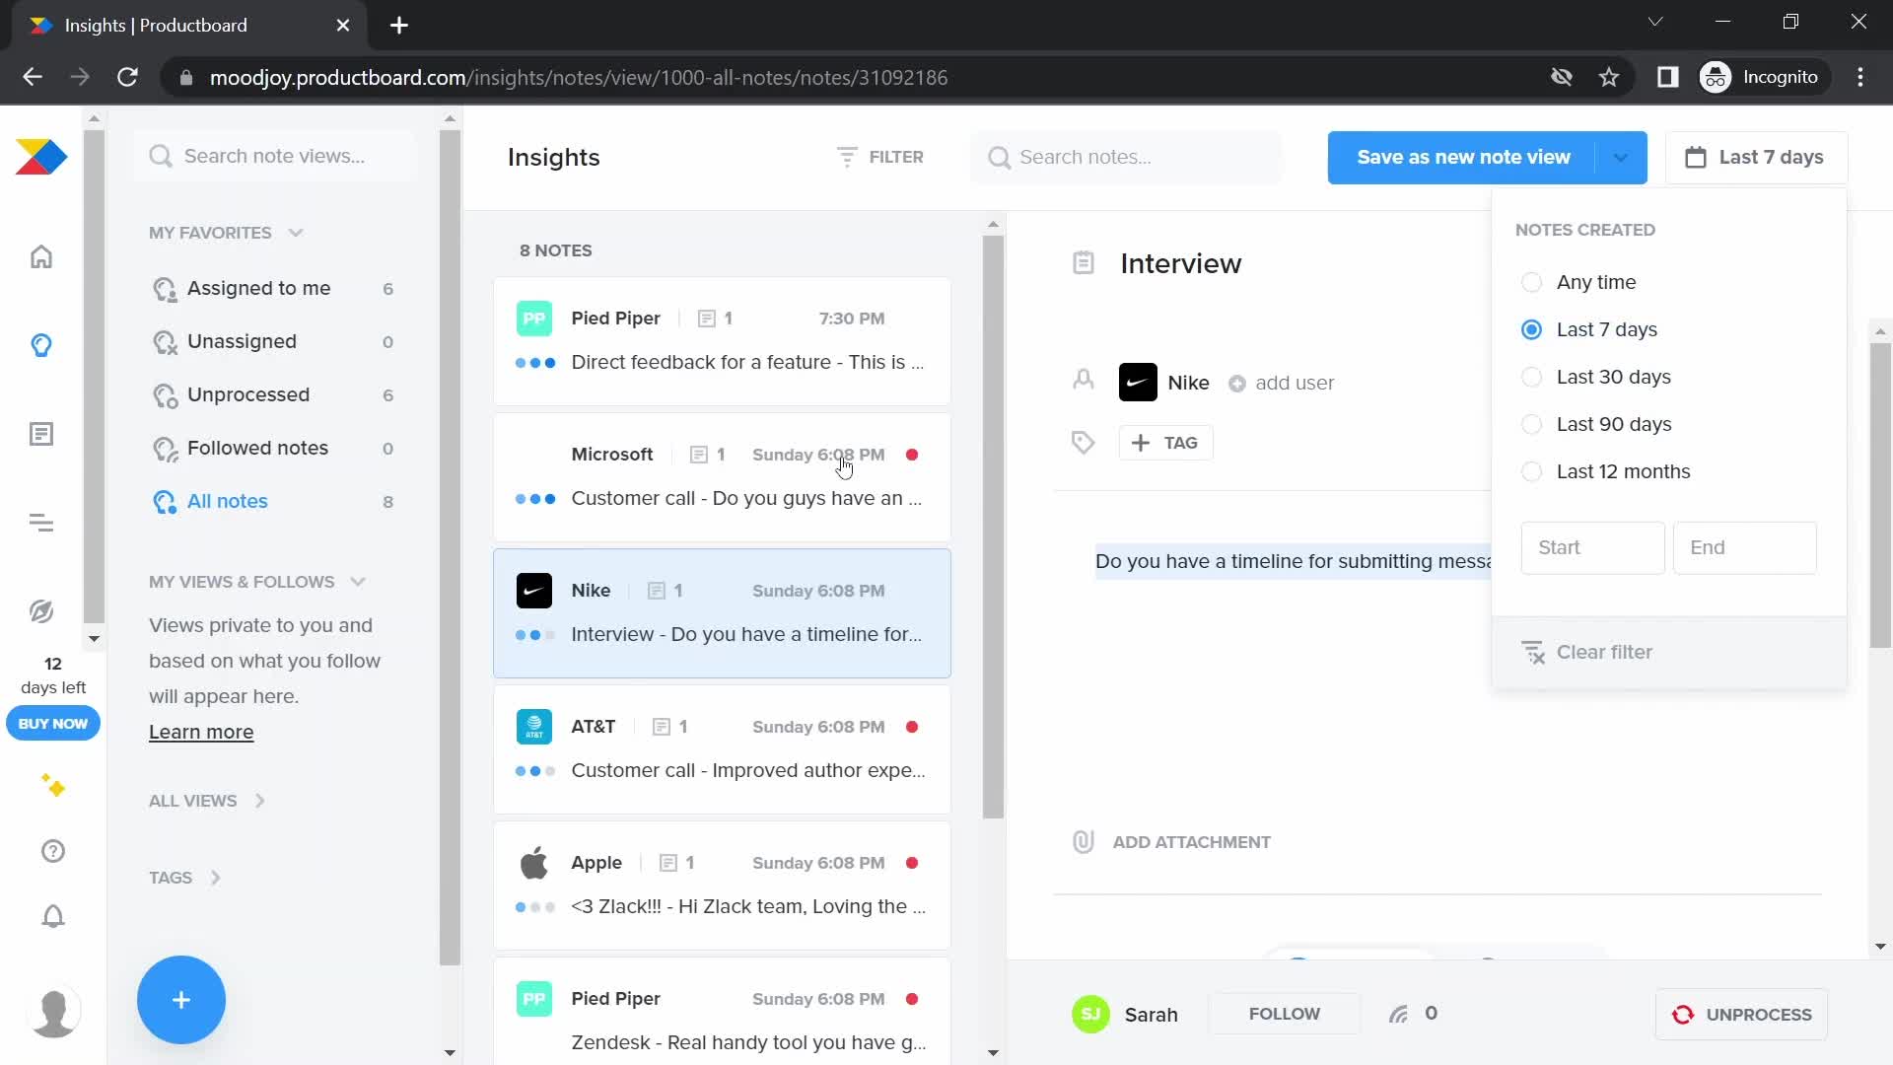Click Save as new note view button

pyautogui.click(x=1463, y=158)
